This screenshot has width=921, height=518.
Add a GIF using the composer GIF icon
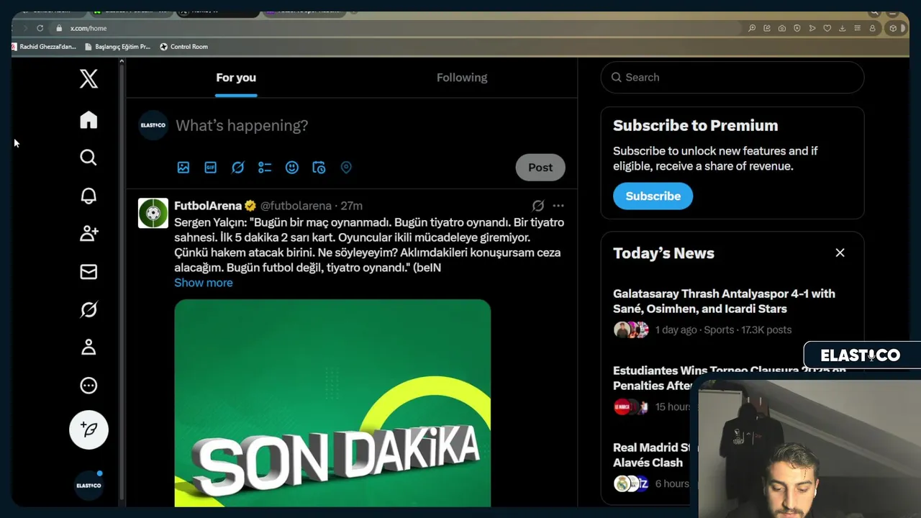(211, 168)
